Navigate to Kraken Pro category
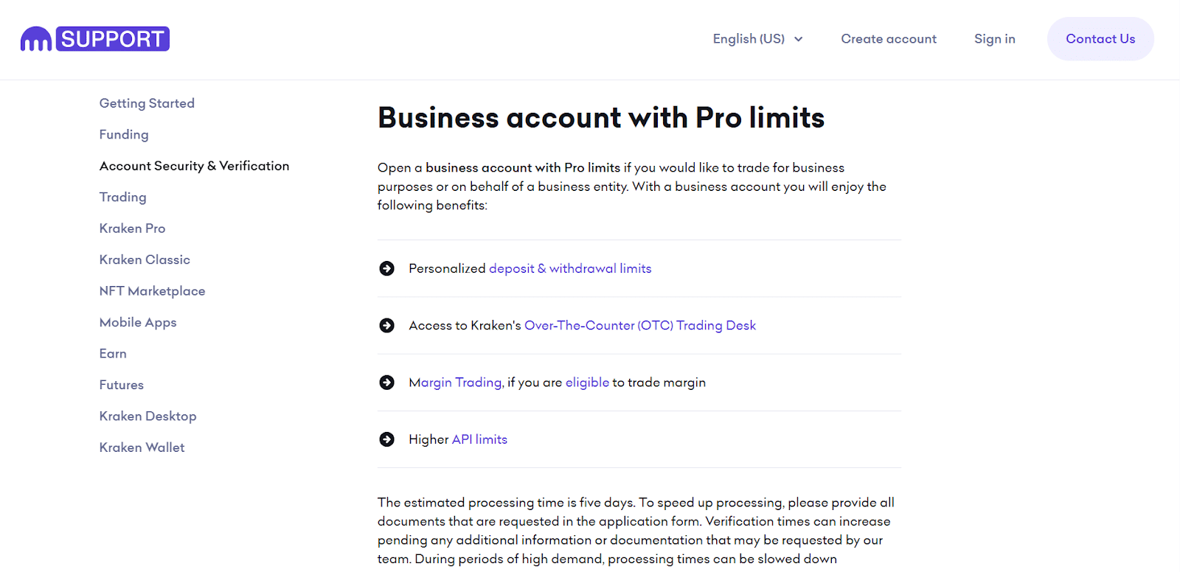Screen dimensions: 1180x572 click(132, 229)
